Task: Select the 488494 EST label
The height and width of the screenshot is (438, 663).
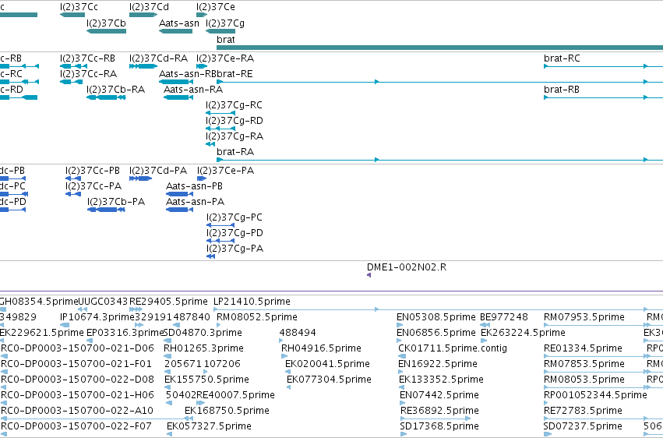Action: tap(298, 333)
